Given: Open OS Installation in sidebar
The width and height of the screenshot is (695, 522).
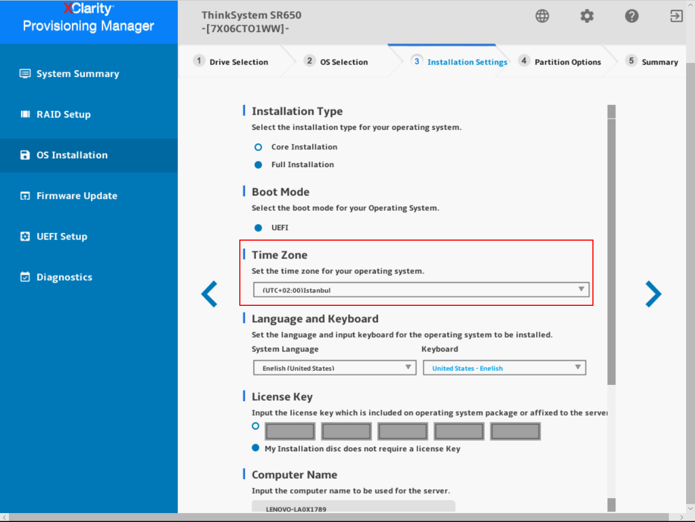Looking at the screenshot, I should pyautogui.click(x=89, y=155).
